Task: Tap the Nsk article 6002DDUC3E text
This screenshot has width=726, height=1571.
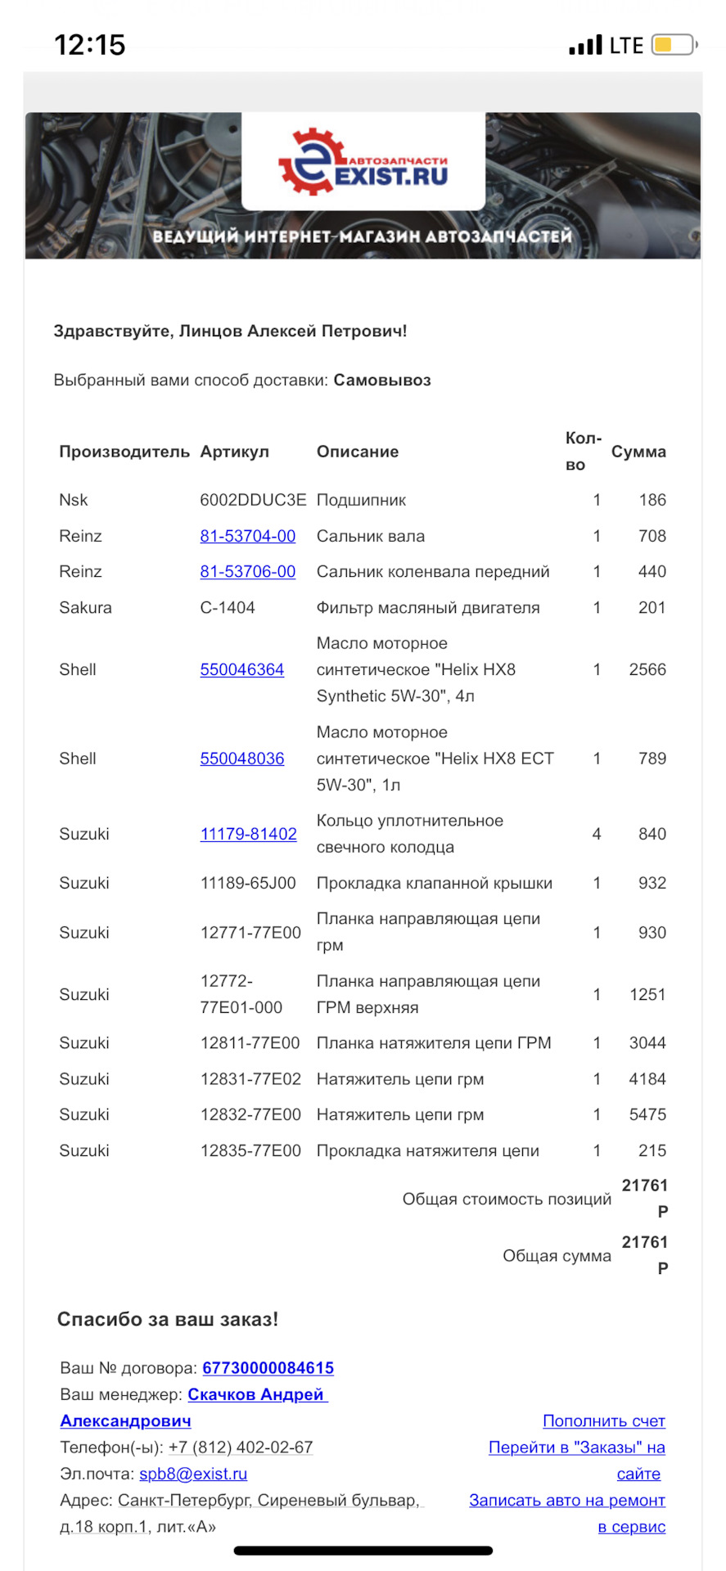Action: pyautogui.click(x=253, y=500)
